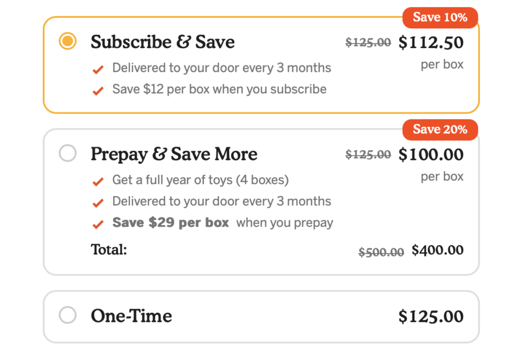Click checkmark beside Get a full year of toys
512x355 pixels.
click(98, 182)
